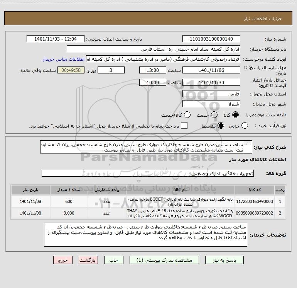Click the remaining time counter 00:49:58
Image resolution: width=297 pixels, height=288 pixels.
coord(71,70)
